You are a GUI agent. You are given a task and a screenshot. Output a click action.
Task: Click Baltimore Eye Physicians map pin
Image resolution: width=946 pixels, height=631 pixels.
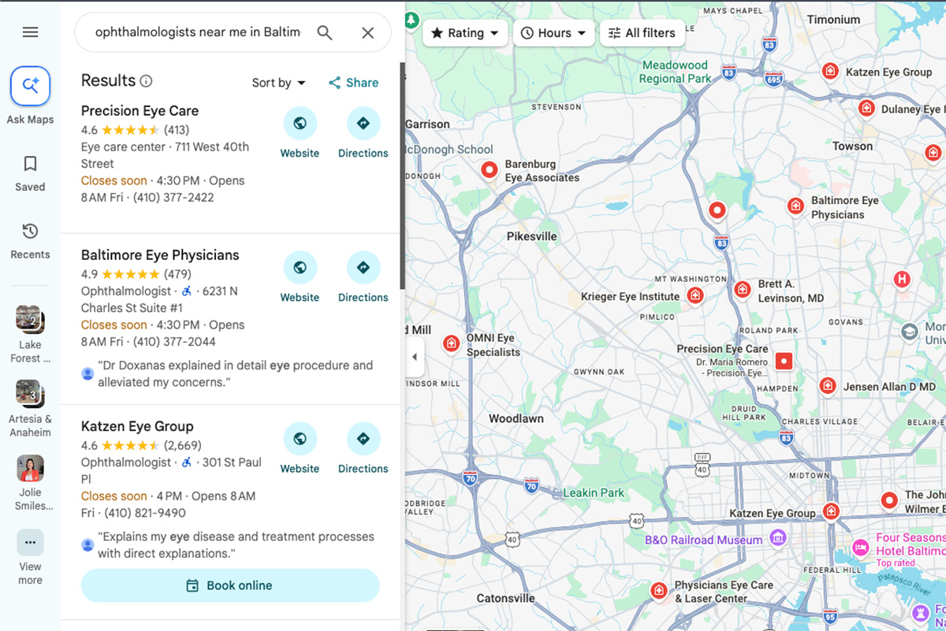pyautogui.click(x=795, y=206)
